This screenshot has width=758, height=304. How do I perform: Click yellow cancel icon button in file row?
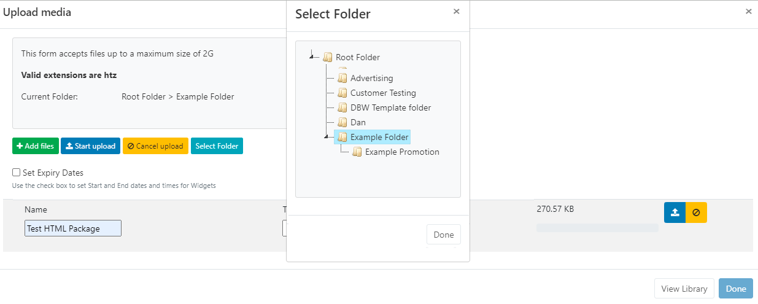696,212
